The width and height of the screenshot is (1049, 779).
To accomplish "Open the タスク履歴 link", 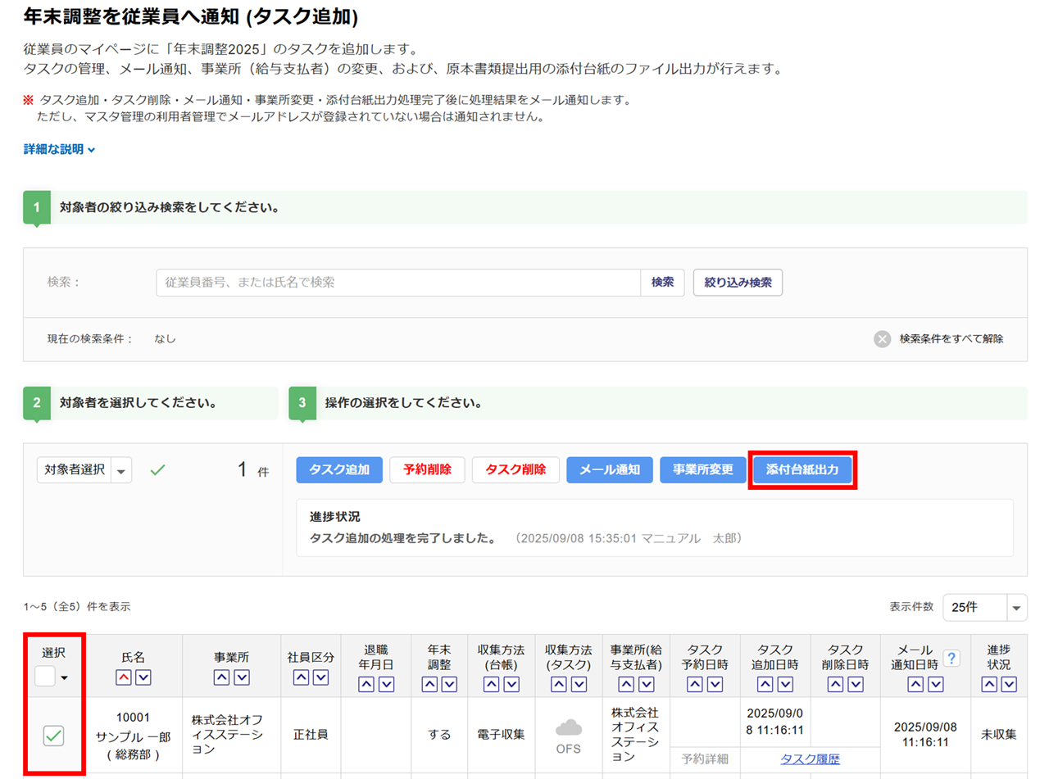I will (x=810, y=759).
